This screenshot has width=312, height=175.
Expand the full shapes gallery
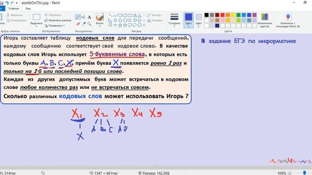144,25
